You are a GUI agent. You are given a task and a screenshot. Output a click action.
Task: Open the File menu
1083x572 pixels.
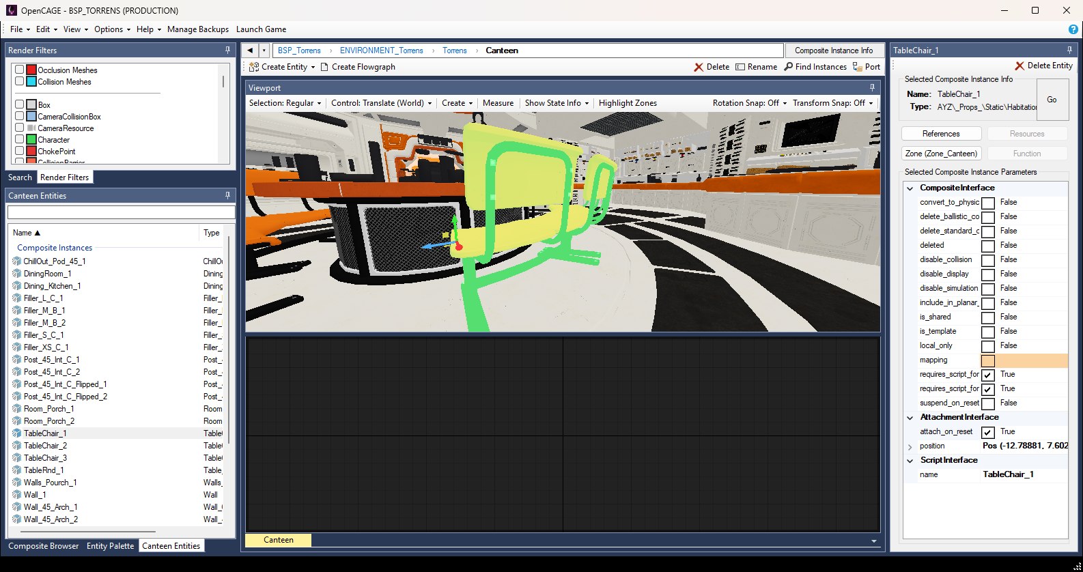[x=20, y=29]
